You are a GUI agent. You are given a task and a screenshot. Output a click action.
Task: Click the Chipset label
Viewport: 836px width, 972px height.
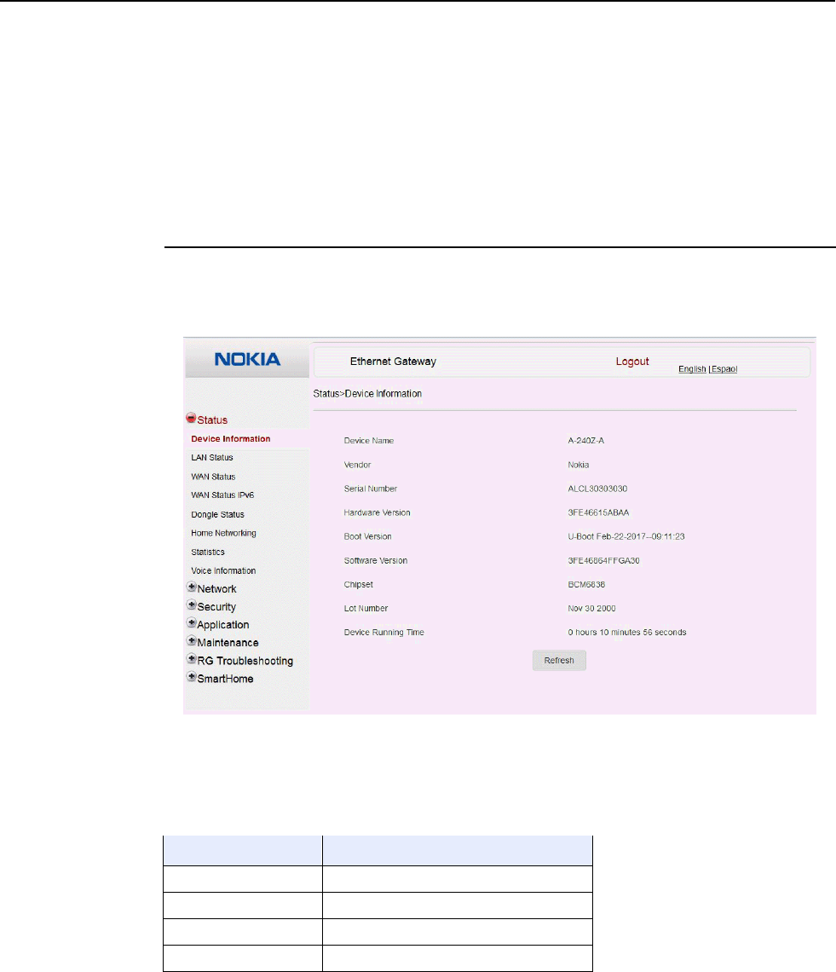(x=358, y=585)
